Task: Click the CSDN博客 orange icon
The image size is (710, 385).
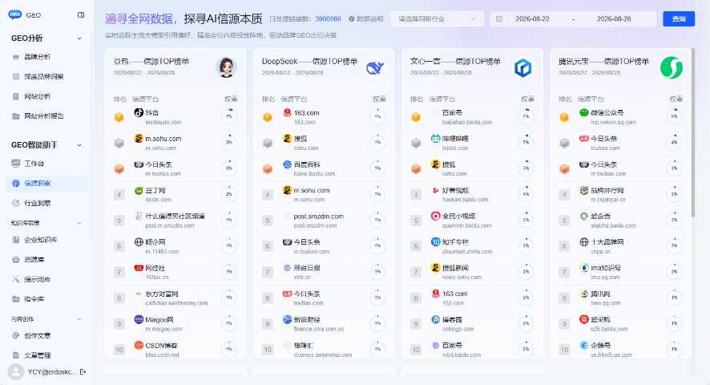Action: [x=139, y=346]
